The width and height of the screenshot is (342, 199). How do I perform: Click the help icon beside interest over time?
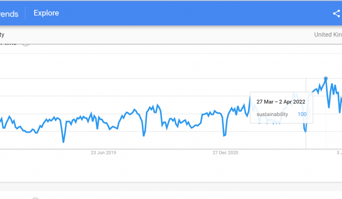coord(26,45)
